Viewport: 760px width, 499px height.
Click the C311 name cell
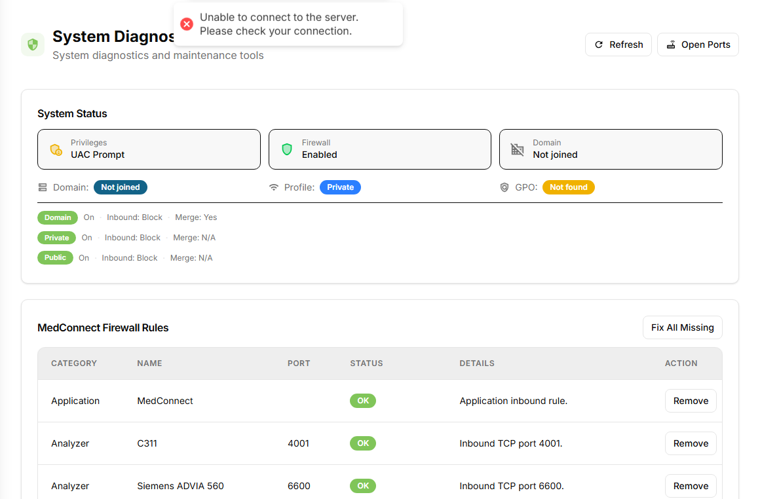tap(147, 443)
